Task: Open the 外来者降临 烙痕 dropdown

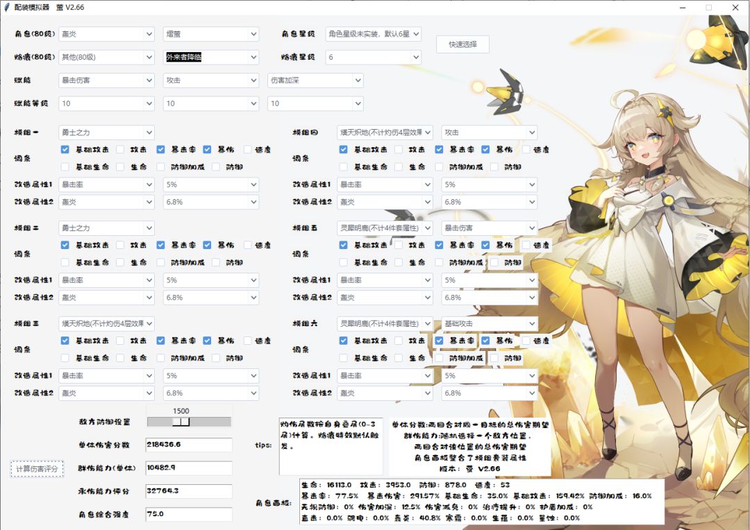Action: pyautogui.click(x=211, y=57)
